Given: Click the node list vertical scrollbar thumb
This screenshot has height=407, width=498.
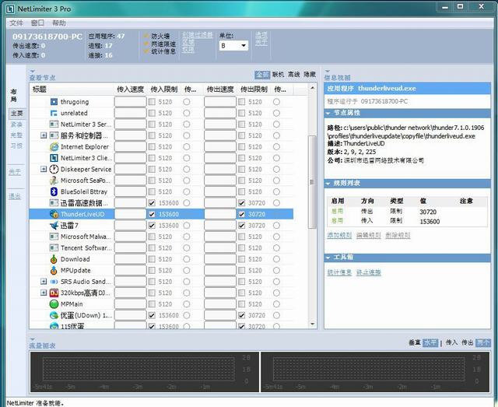Looking at the screenshot, I should (312, 182).
